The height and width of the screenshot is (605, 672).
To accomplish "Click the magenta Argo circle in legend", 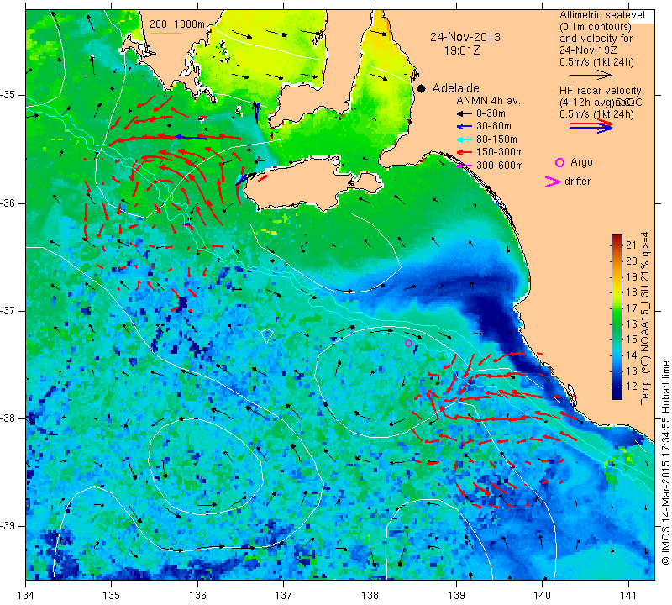I will (559, 162).
